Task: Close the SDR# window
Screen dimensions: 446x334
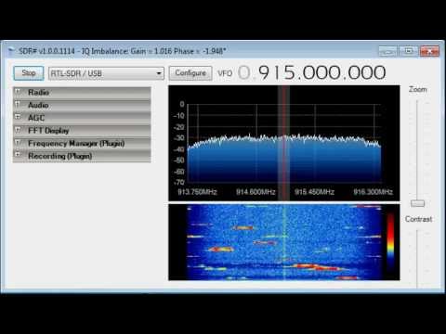Action: pos(429,51)
